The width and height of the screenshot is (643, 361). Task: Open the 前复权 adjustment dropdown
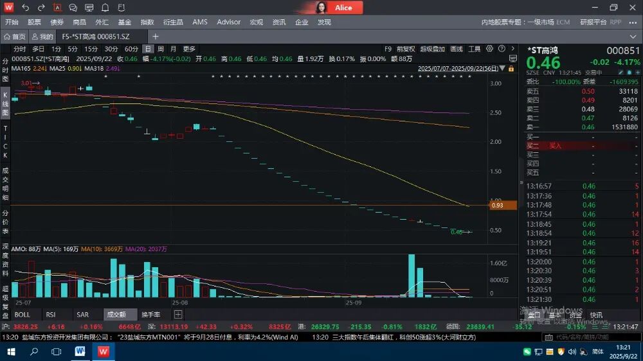406,49
